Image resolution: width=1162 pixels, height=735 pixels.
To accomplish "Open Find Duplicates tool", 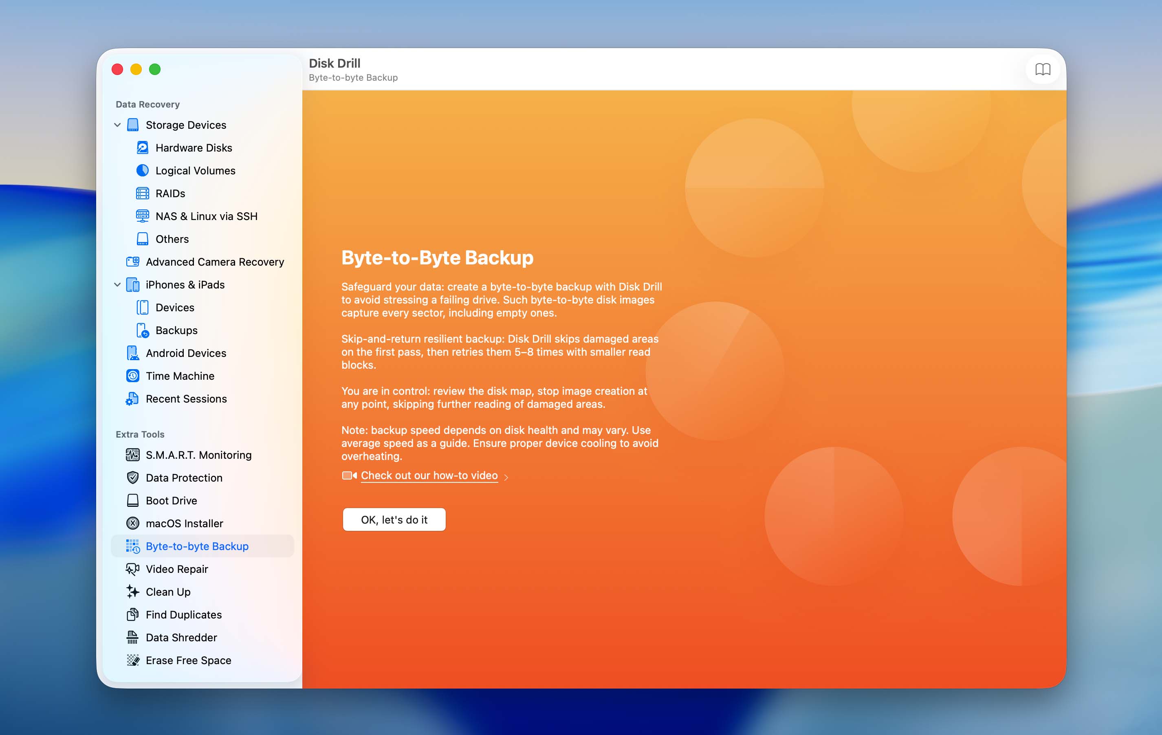I will pyautogui.click(x=202, y=614).
